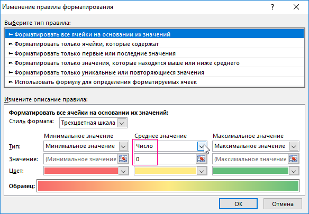This screenshot has width=309, height=214.
Task: Click range selector icon for maximum value
Action: [x=294, y=159]
